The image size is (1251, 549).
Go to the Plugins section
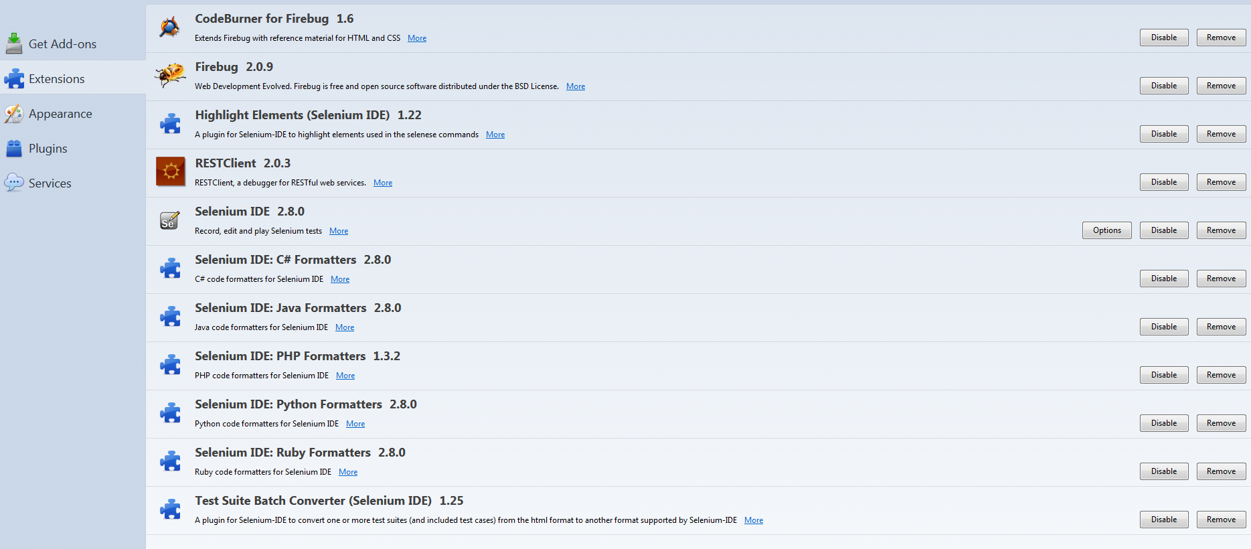click(48, 149)
